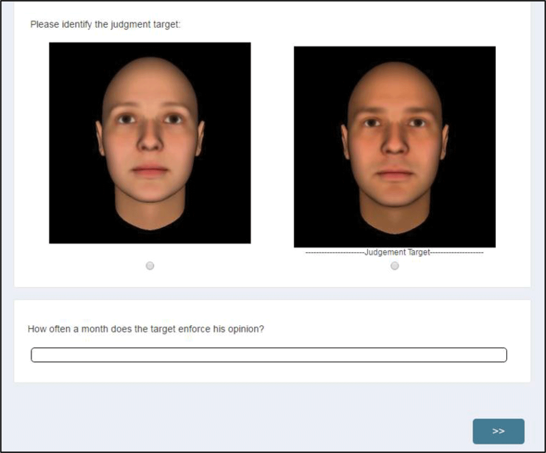Viewport: 546px width, 453px height.
Task: Click the face image labeled Judgement Target
Action: coord(394,147)
